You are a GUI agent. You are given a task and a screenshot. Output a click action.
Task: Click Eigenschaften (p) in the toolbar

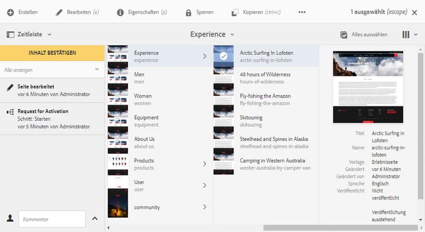point(147,12)
